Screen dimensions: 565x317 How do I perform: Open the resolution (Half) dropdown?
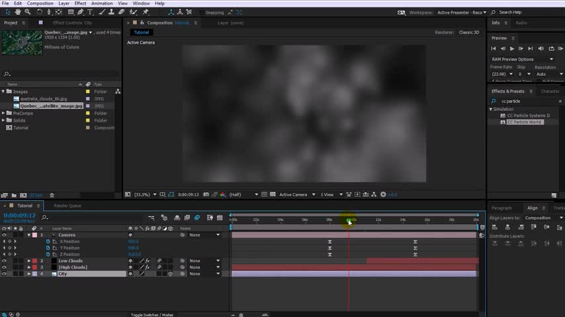pos(243,195)
